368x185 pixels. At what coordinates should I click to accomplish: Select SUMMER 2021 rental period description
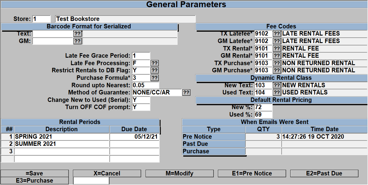point(62,144)
